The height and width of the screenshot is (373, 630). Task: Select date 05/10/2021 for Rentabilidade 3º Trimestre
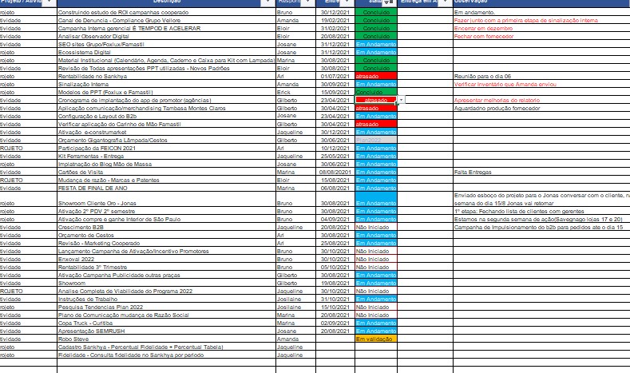pos(335,268)
